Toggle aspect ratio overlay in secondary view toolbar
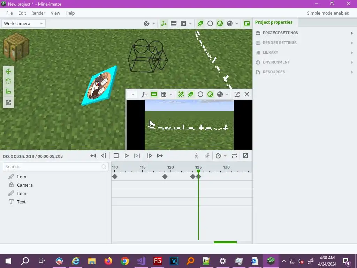The height and width of the screenshot is (268, 357). point(154,94)
